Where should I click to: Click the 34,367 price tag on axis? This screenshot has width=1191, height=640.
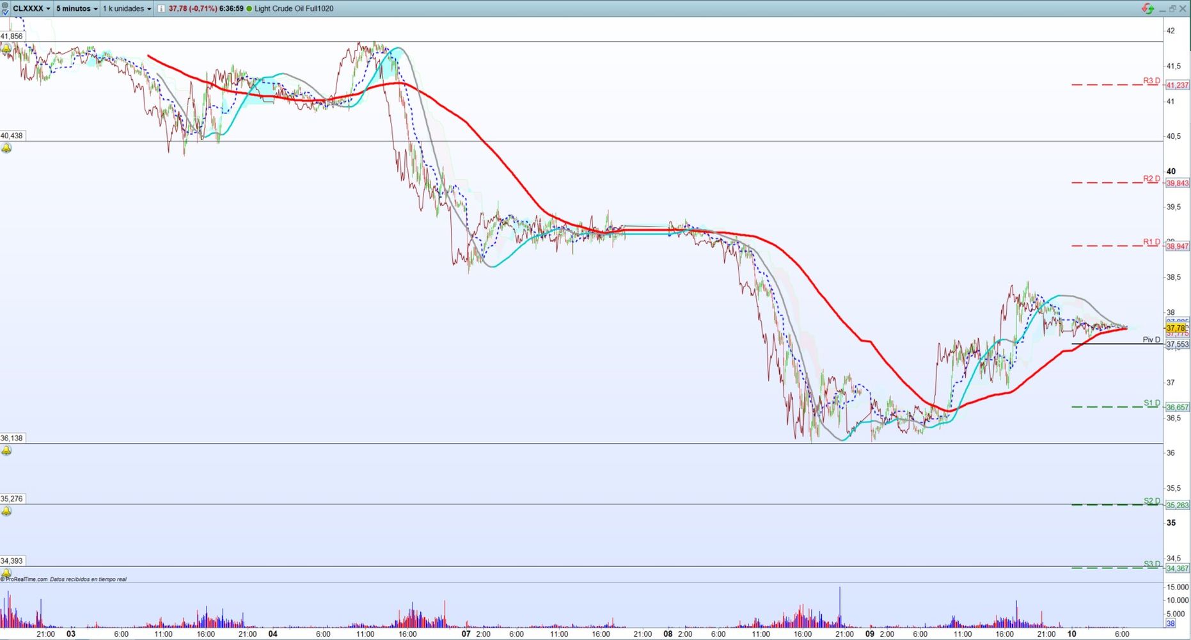coord(1178,568)
